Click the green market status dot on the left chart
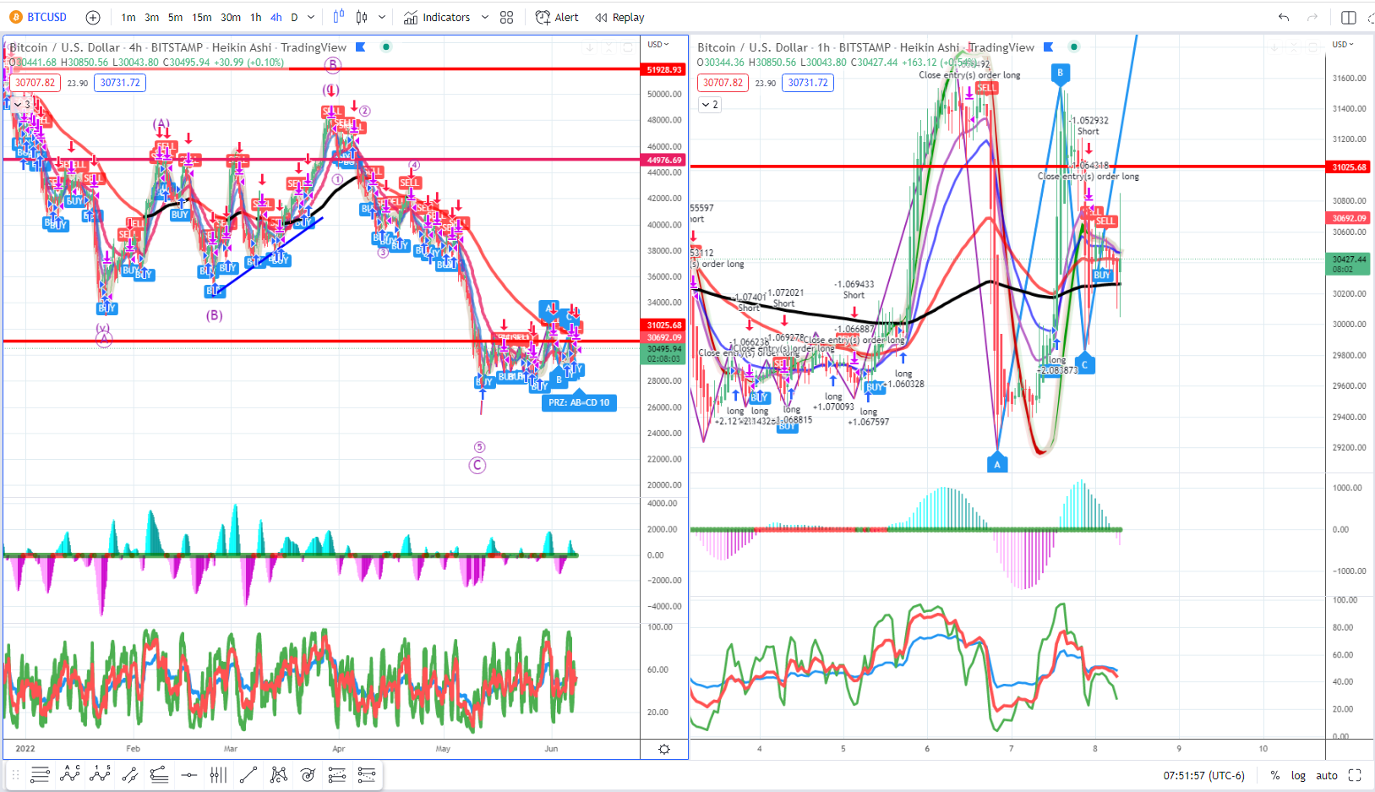 tap(386, 46)
